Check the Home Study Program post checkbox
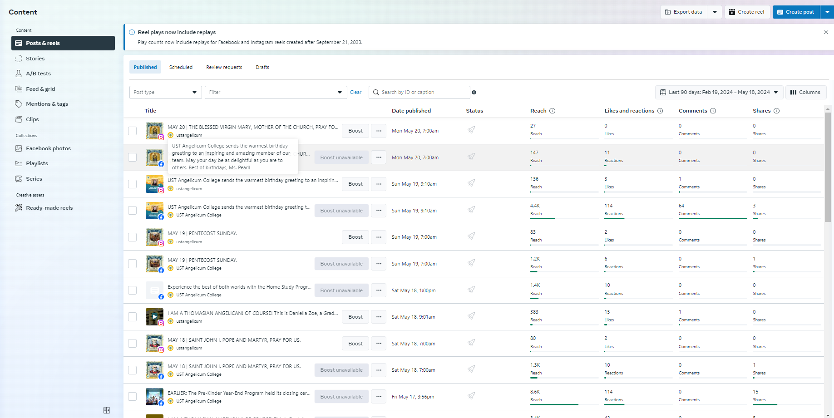834x418 pixels. pos(133,290)
